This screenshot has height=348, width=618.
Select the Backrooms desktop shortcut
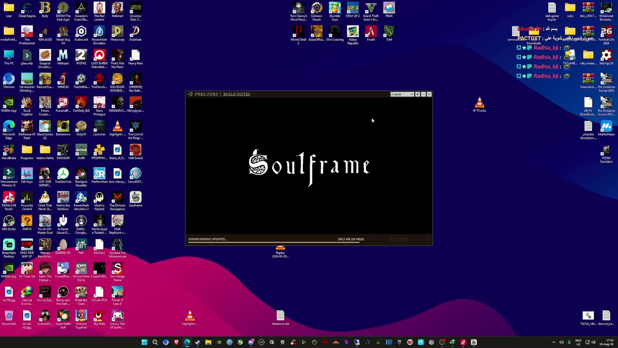point(63,129)
